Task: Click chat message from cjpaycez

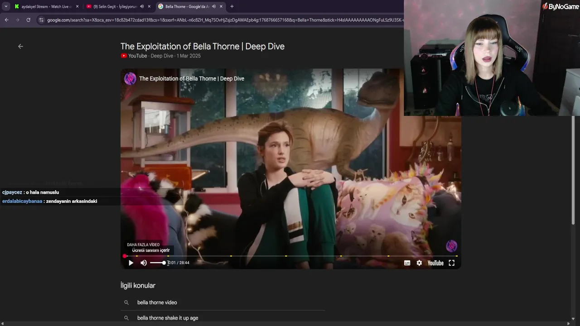Action: pos(30,192)
